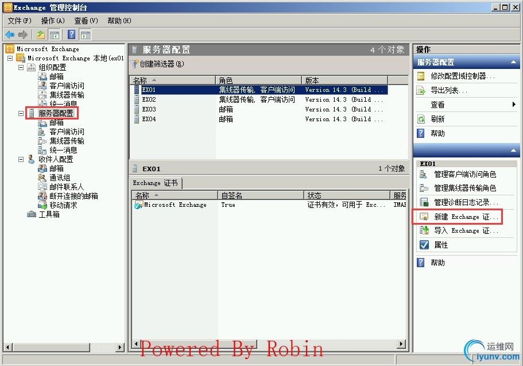Click the certificate list scroll right arrow
523x366 pixels.
(x=402, y=344)
